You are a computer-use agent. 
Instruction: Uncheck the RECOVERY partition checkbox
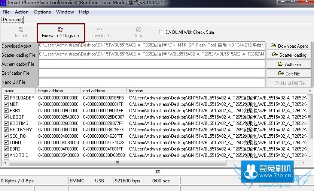coord(6,130)
